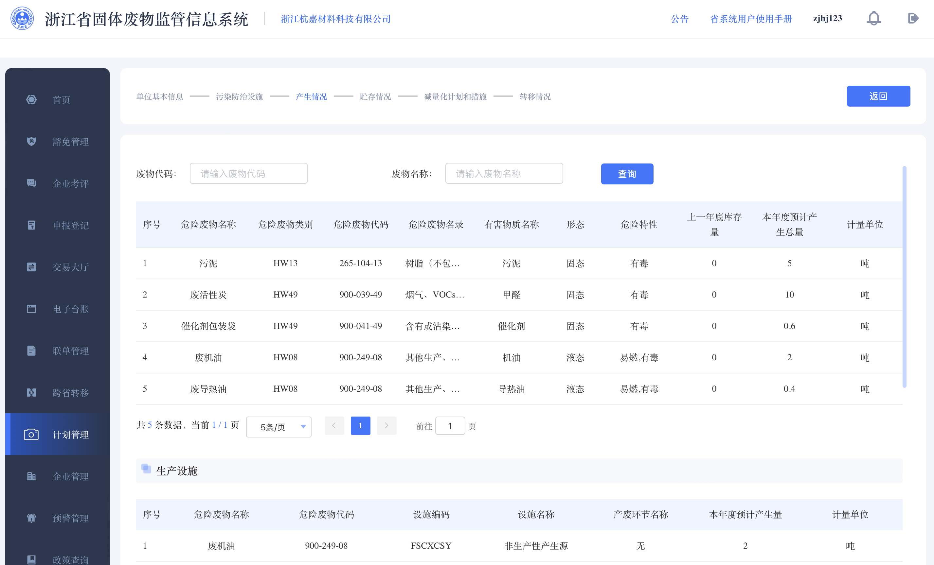This screenshot has height=565, width=934.
Task: Click the 跨省转移 sidebar icon
Action: [31, 393]
